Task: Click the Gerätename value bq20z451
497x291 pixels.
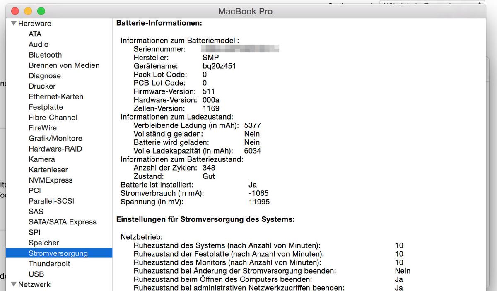Action: click(x=220, y=66)
